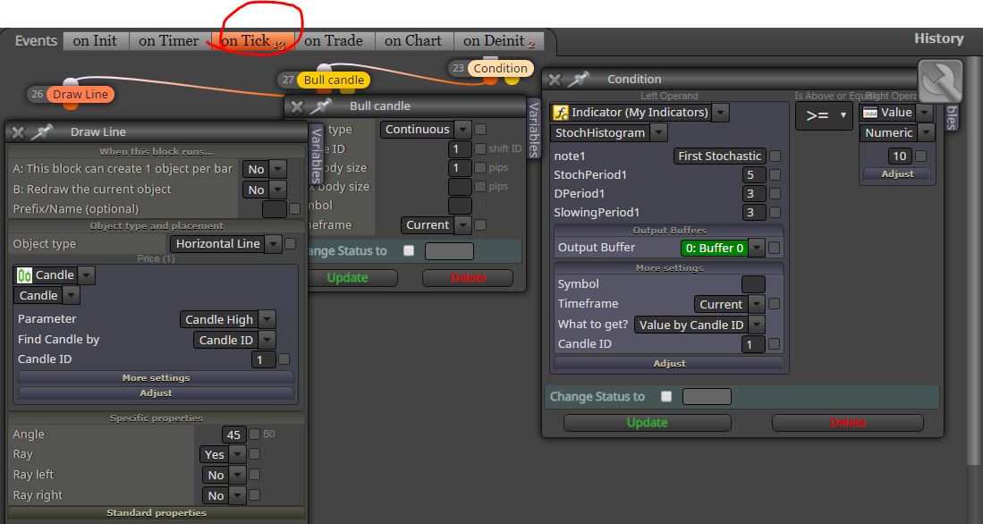Open the StochHistogram indicator dropdown
Screen dimensions: 983x524
click(658, 133)
